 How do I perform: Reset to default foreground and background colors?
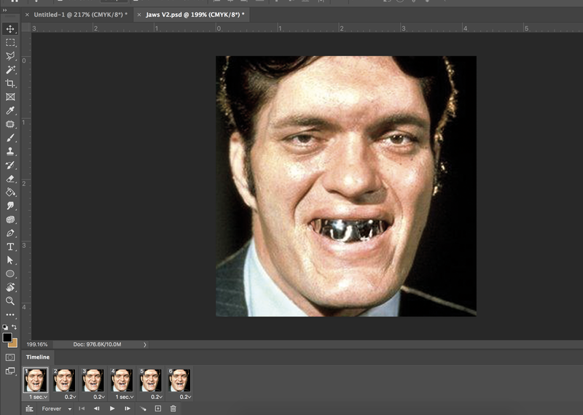pyautogui.click(x=5, y=327)
